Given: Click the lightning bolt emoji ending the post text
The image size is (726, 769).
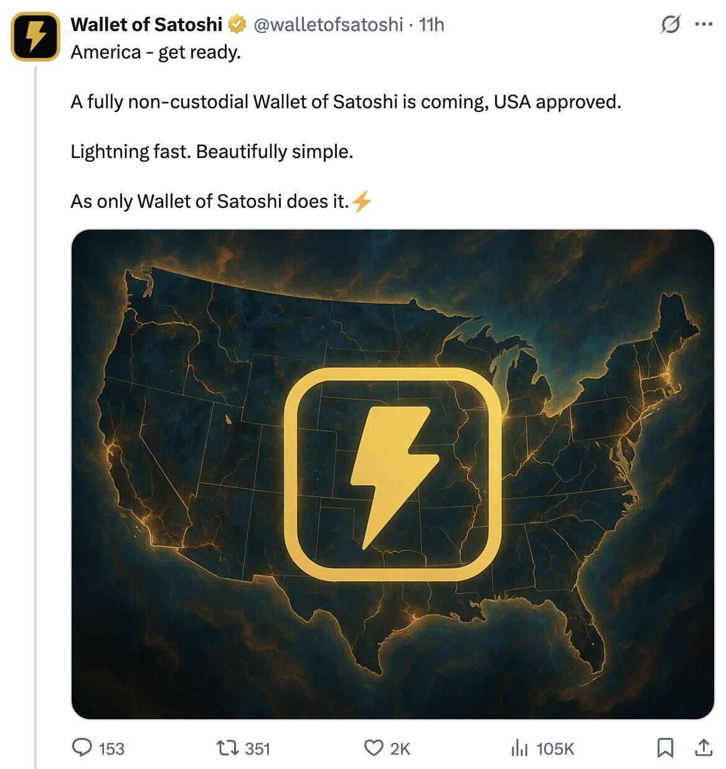Looking at the screenshot, I should [362, 202].
